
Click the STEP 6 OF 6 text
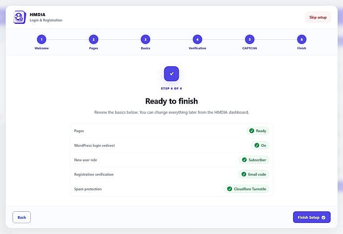point(171,88)
